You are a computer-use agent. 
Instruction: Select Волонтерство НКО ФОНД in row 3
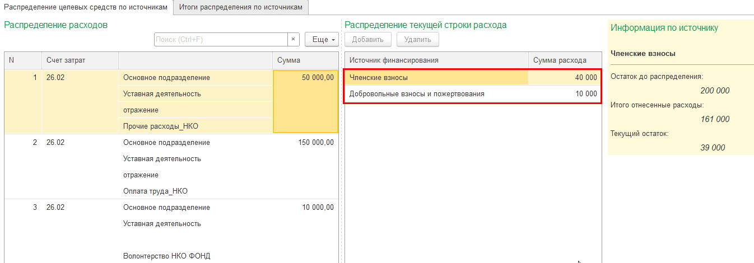166,256
